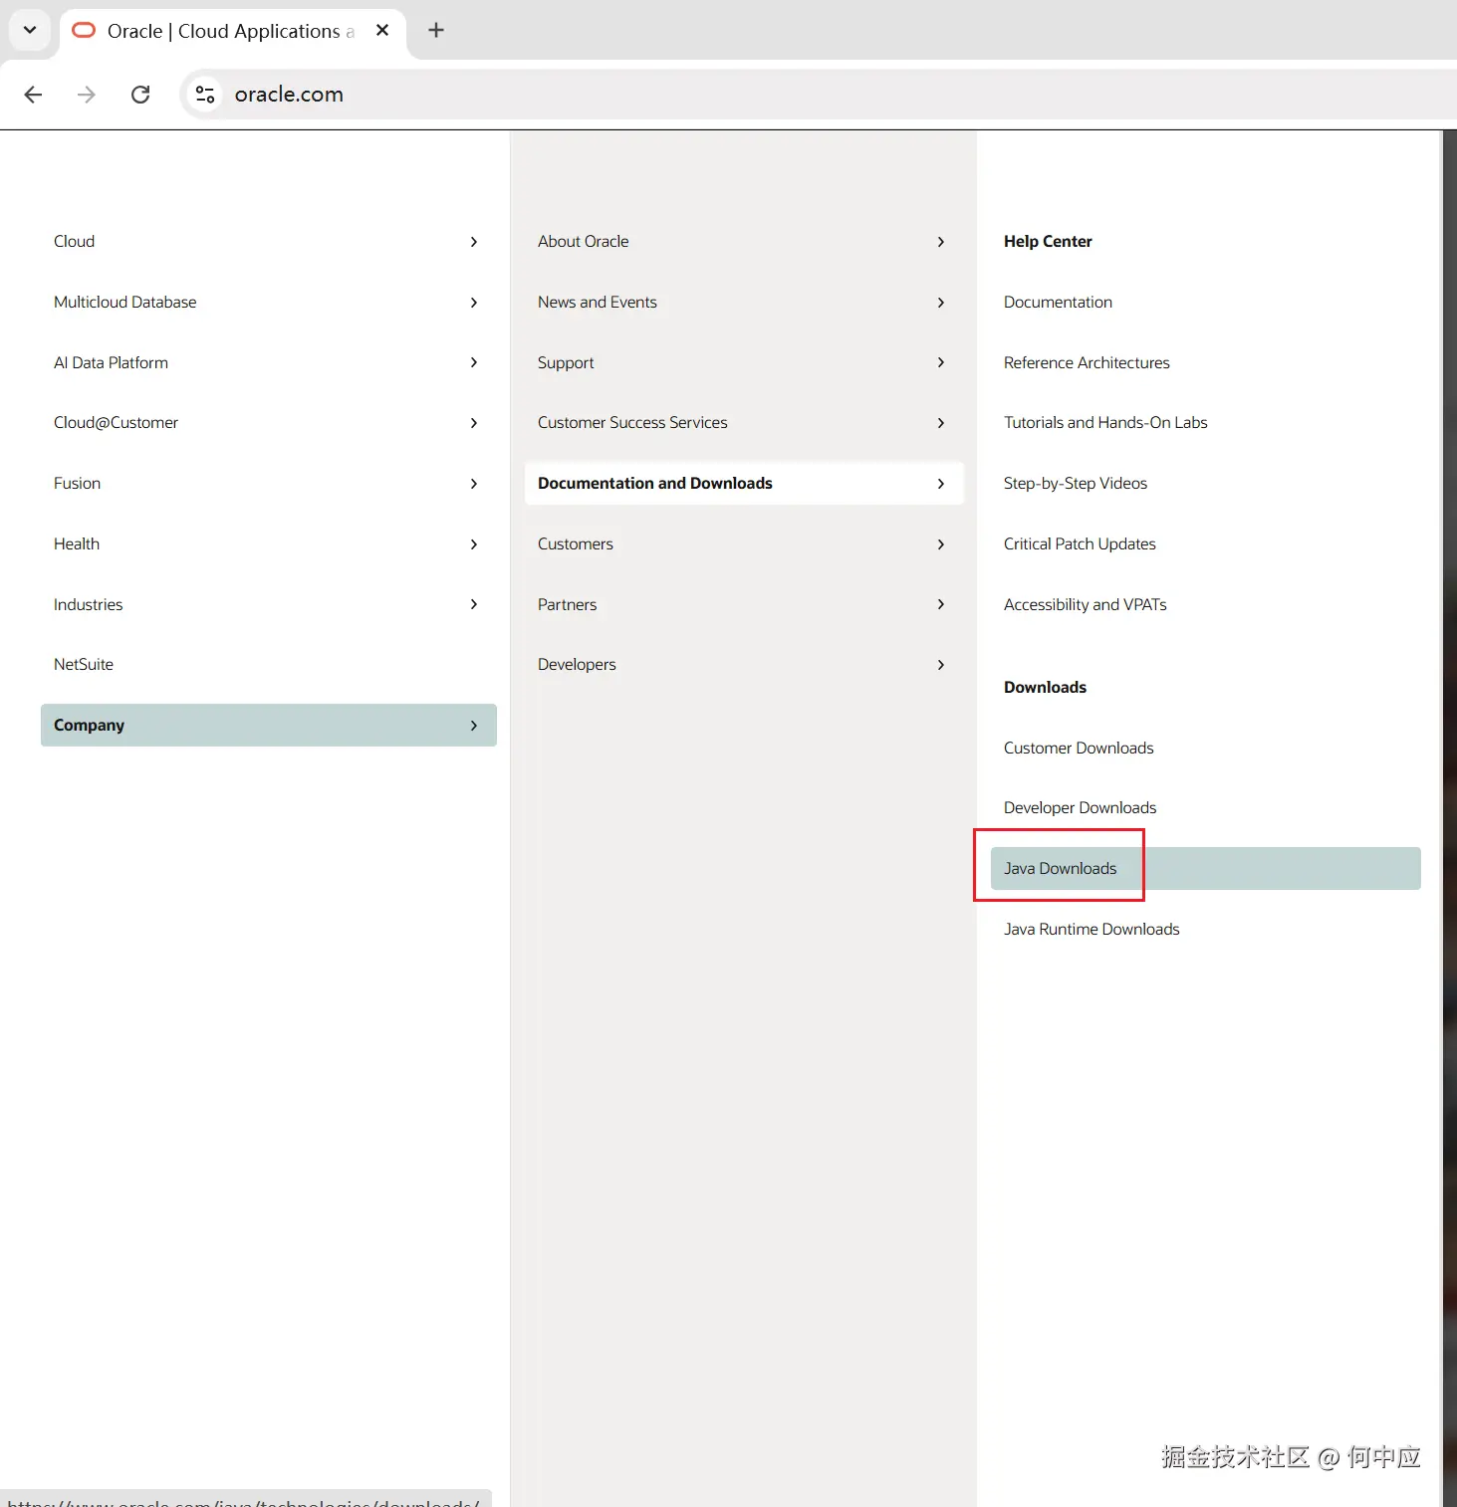Image resolution: width=1457 pixels, height=1507 pixels.
Task: Expand the About Oracle chevron
Action: point(941,242)
